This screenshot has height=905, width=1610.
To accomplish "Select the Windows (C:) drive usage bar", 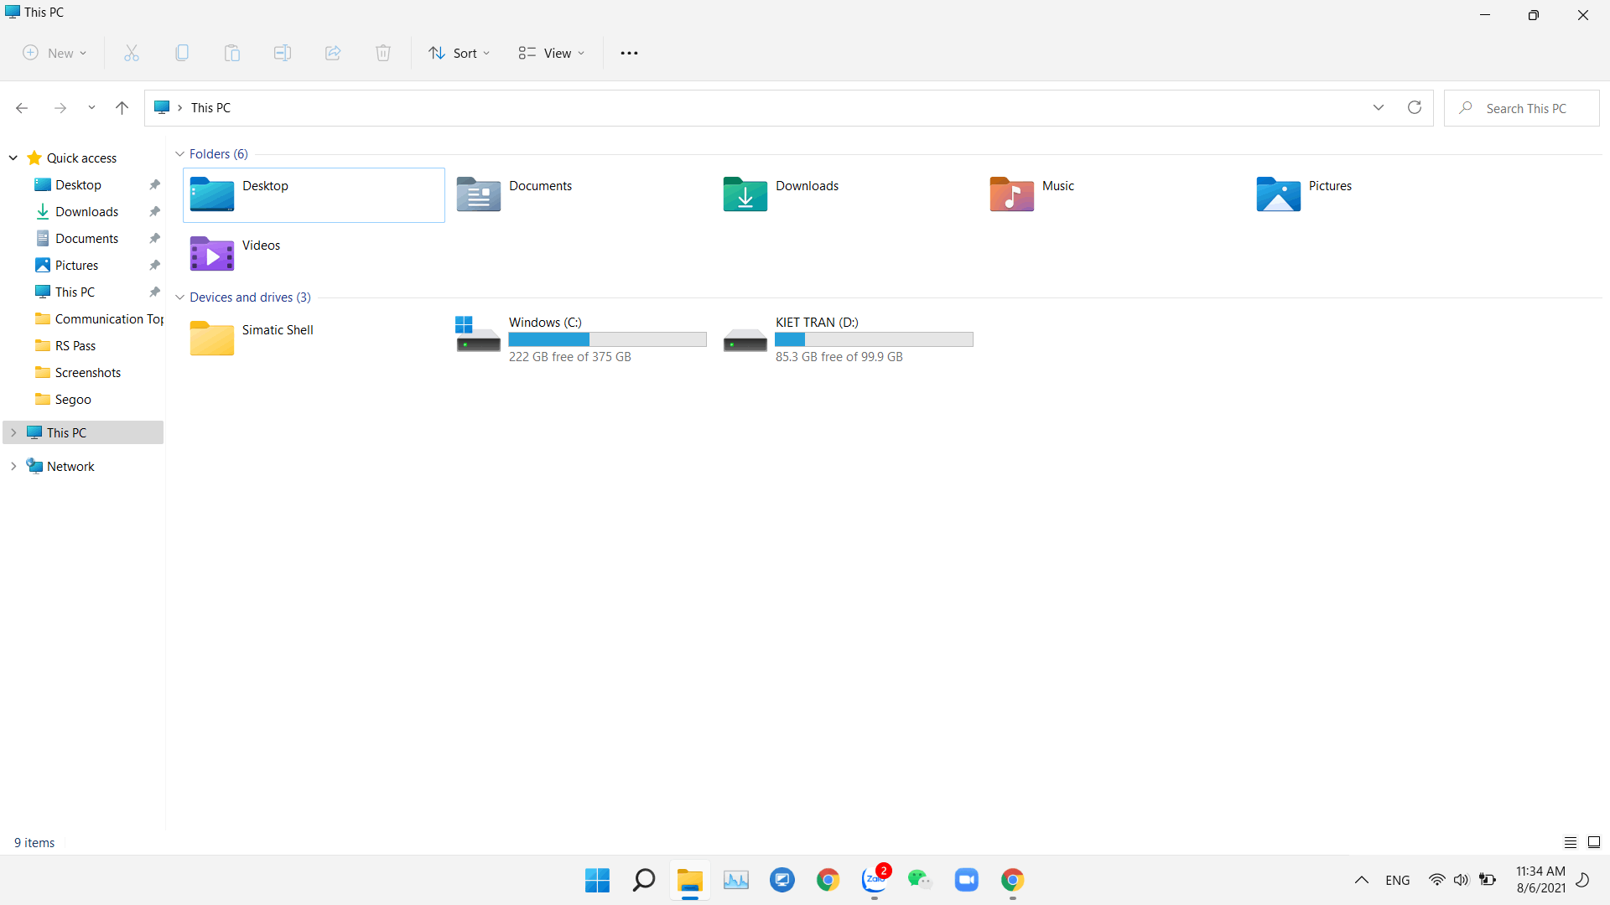I will [x=607, y=339].
